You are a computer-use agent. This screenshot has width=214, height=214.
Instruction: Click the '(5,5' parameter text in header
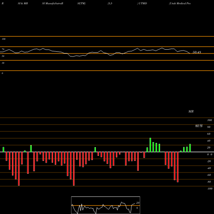[x=110, y=3]
